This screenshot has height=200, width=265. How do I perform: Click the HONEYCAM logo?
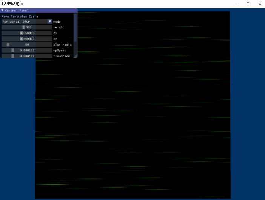pos(11,3)
